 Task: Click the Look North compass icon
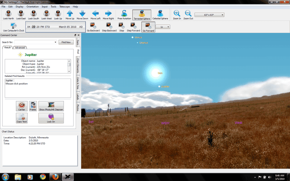(x=8, y=13)
